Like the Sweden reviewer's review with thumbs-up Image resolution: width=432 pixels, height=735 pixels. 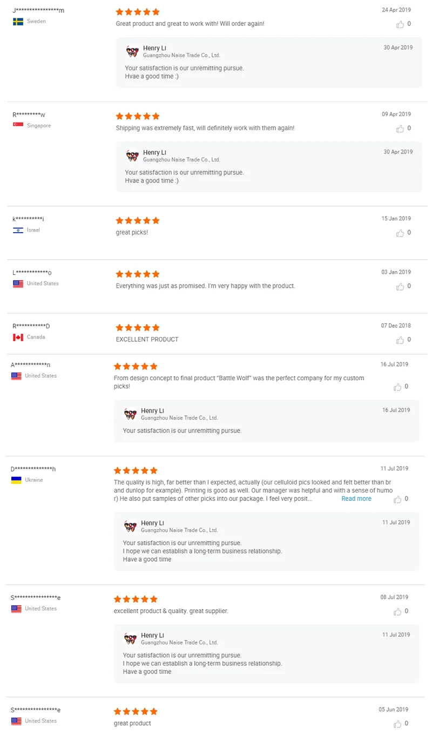400,24
